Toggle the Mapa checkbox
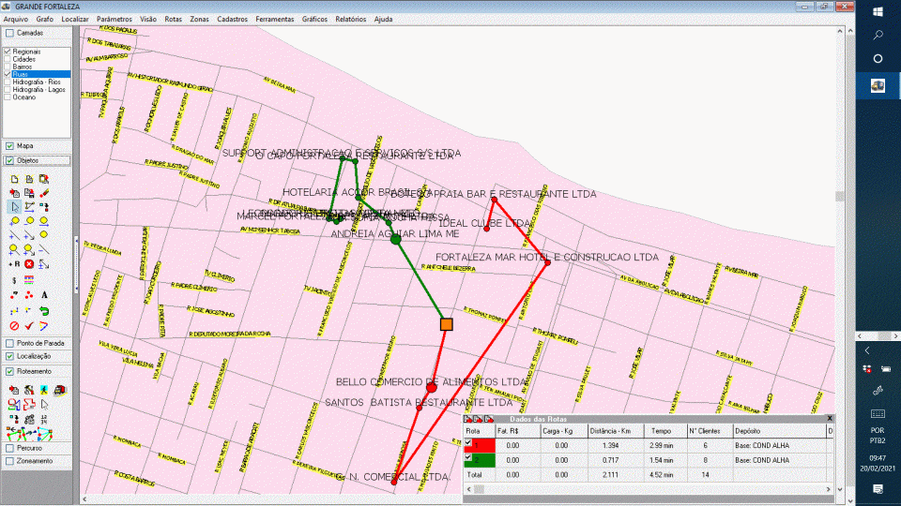Image resolution: width=901 pixels, height=506 pixels. (x=9, y=146)
